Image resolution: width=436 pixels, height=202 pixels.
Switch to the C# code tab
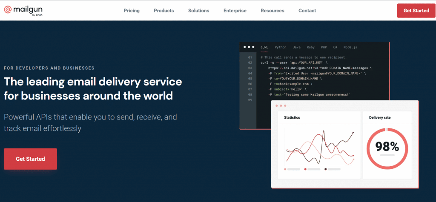[336, 47]
